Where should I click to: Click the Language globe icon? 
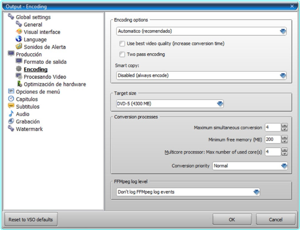(19, 39)
